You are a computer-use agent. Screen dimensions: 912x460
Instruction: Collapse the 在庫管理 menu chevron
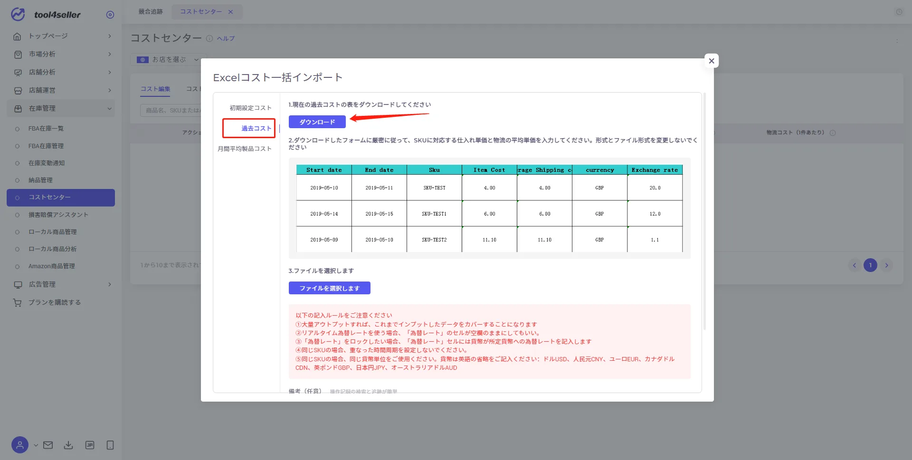point(110,108)
